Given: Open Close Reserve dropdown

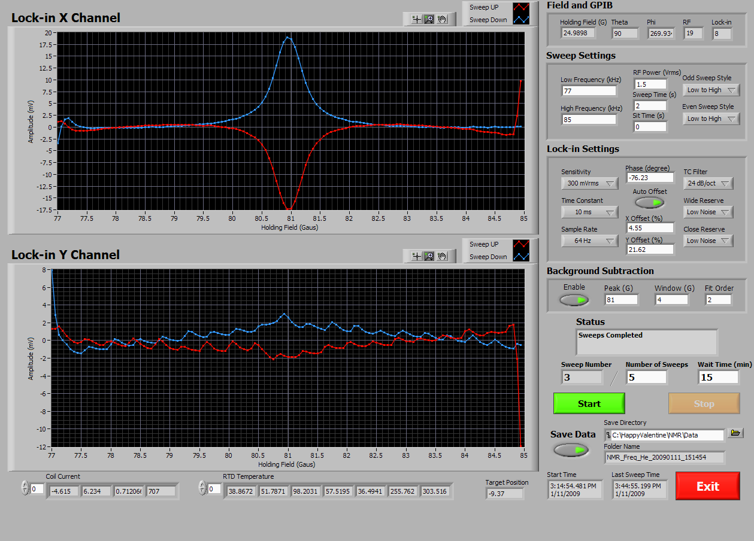Looking at the screenshot, I should (708, 241).
